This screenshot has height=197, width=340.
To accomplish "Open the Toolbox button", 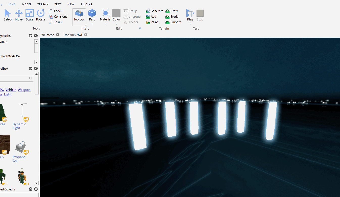I will pyautogui.click(x=79, y=17).
